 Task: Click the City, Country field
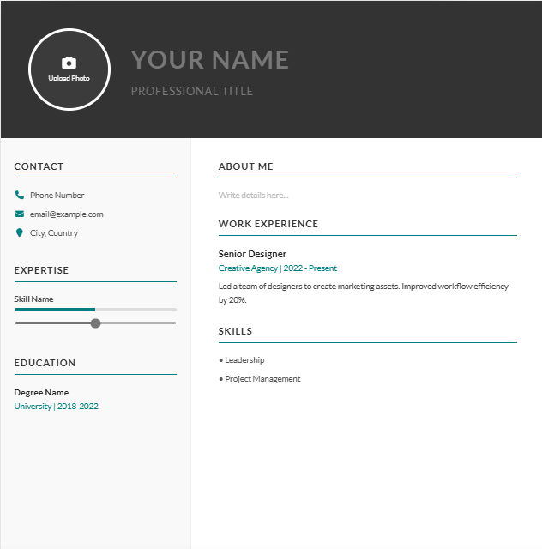click(x=54, y=232)
